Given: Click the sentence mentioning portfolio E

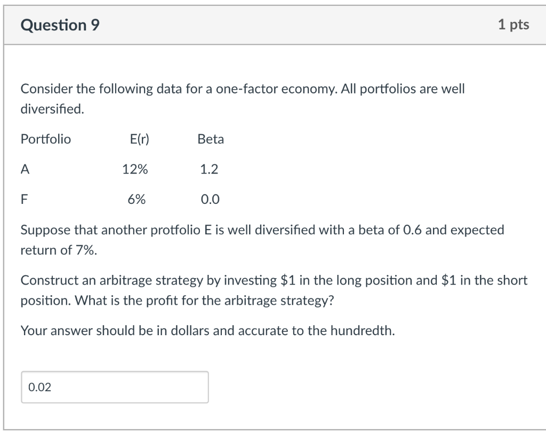Looking at the screenshot, I should (x=261, y=230).
